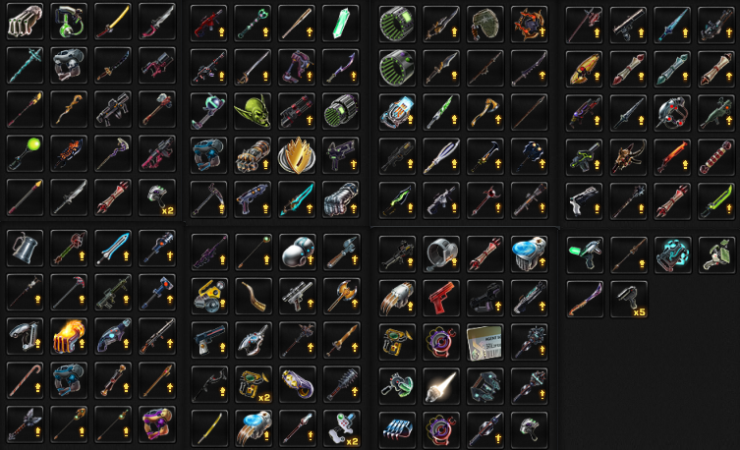Select the red pistol item
740x450 pixels.
(441, 298)
